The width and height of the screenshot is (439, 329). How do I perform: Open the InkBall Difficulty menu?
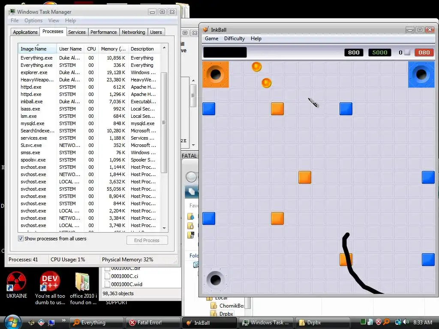point(235,39)
